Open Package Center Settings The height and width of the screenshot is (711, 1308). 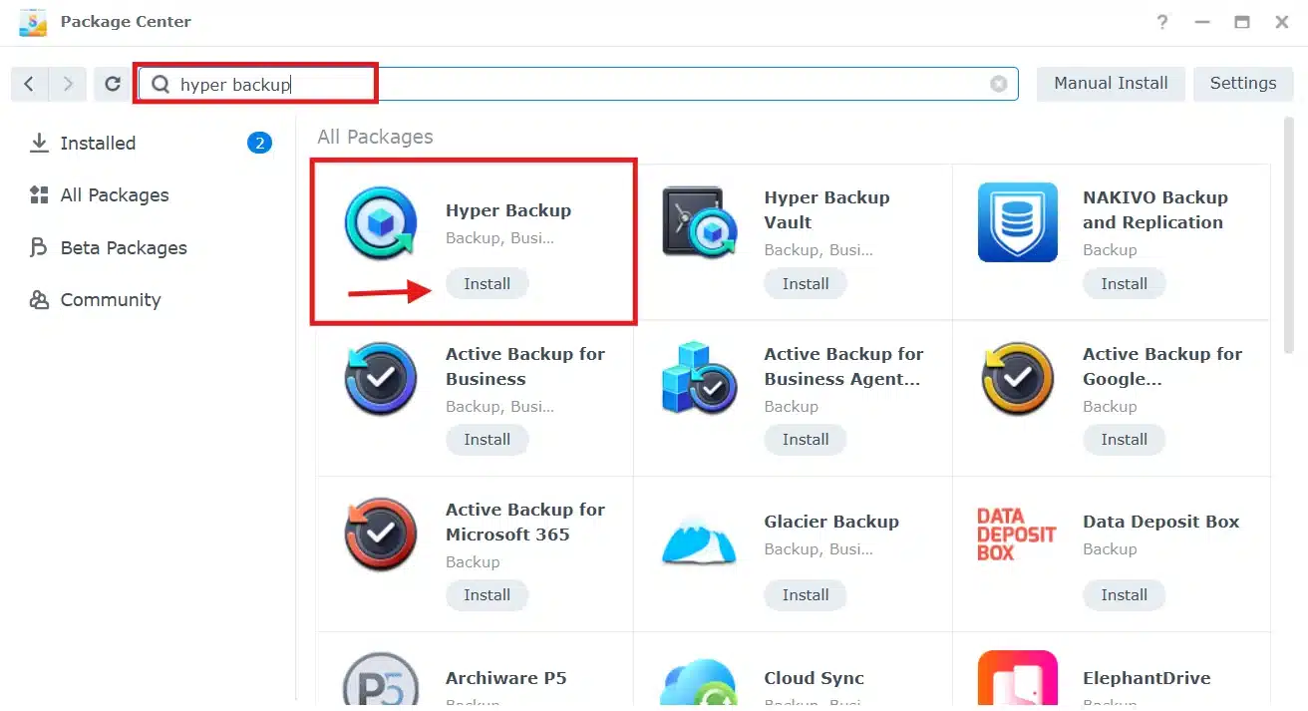click(x=1242, y=84)
